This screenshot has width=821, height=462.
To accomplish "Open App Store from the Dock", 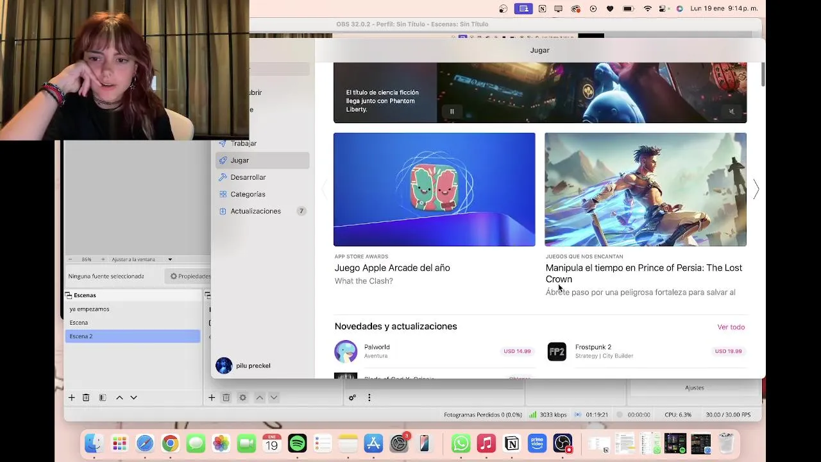I will [373, 443].
